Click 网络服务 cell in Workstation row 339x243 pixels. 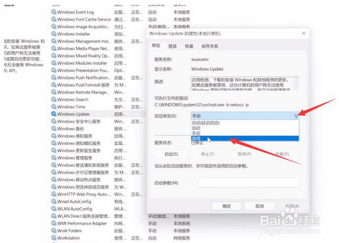182,238
